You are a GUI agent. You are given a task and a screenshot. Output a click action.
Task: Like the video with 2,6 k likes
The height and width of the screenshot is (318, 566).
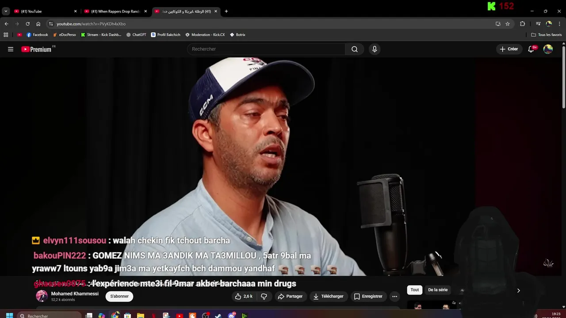[x=244, y=296]
